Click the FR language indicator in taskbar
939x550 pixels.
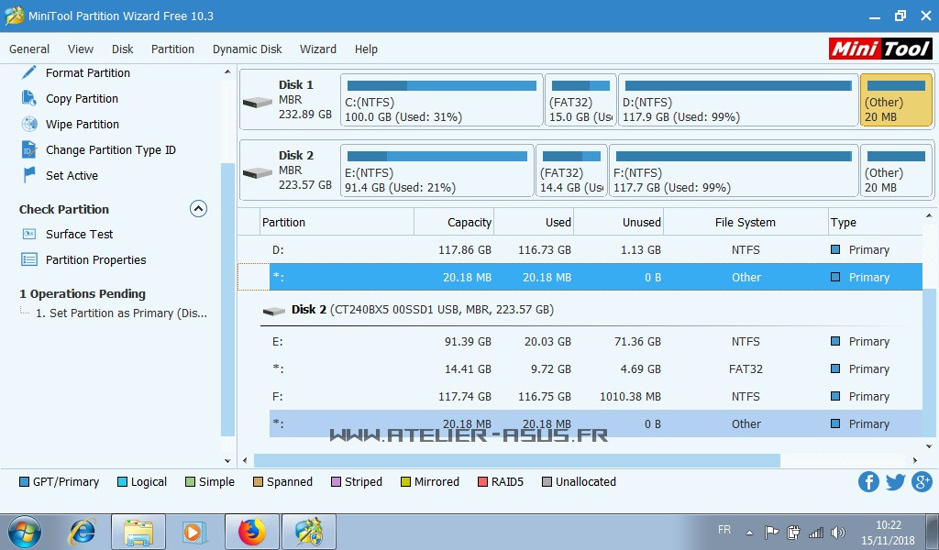pos(724,530)
